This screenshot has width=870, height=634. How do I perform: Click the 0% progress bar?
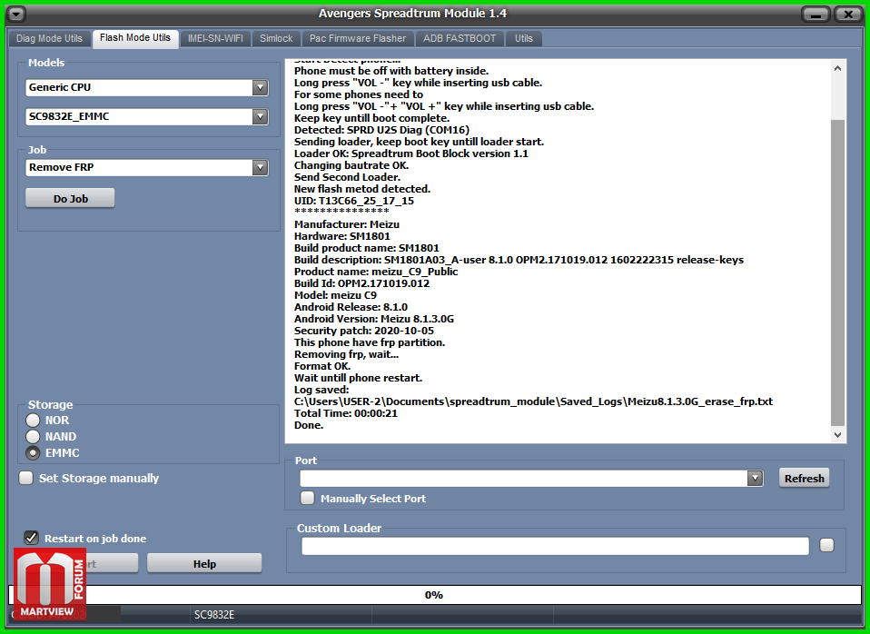click(x=434, y=595)
